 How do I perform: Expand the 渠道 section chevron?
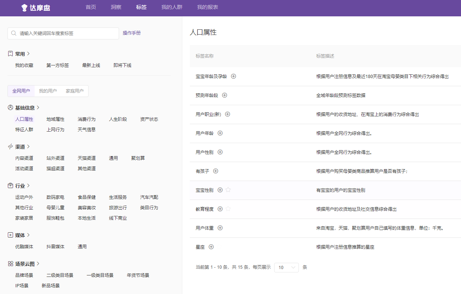click(x=29, y=147)
